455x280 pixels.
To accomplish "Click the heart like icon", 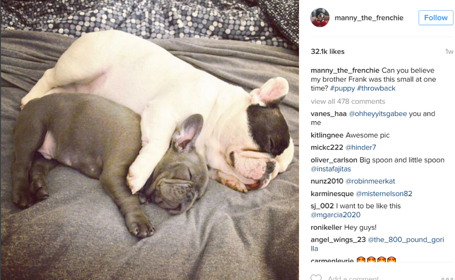I will (316, 277).
